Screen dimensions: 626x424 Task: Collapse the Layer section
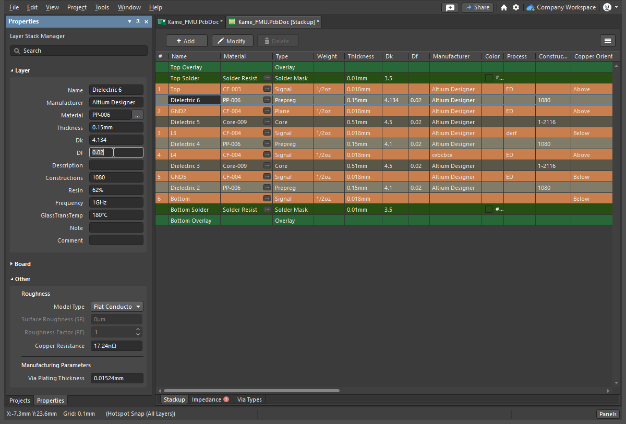(22, 70)
